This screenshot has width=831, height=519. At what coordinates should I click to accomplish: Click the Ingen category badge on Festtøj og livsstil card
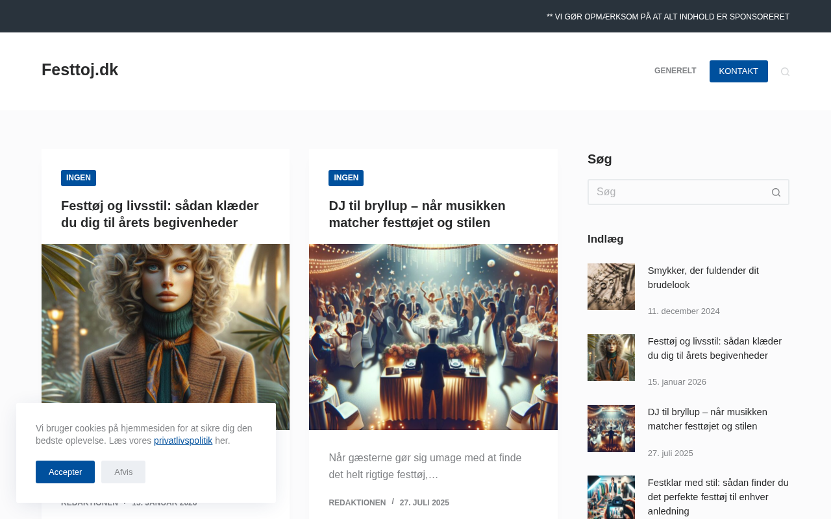pos(79,178)
